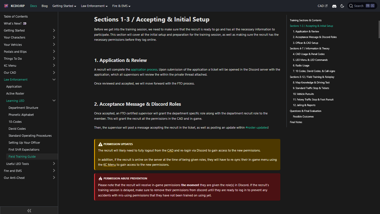Click the KCDOJRP logo icon
The image size is (380, 214).
[x=6, y=6]
